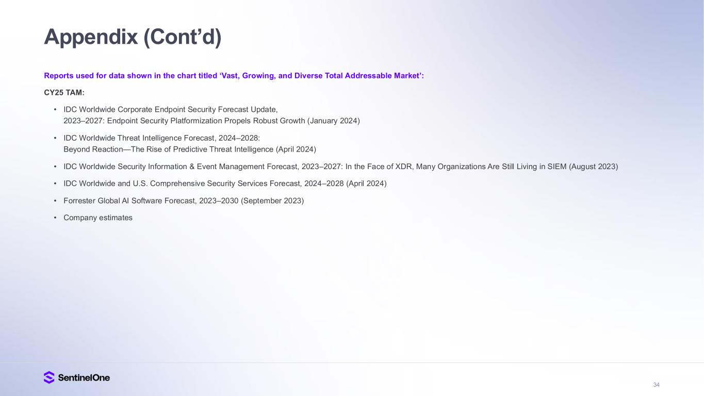Click the CY25 TAM subheading

click(64, 93)
